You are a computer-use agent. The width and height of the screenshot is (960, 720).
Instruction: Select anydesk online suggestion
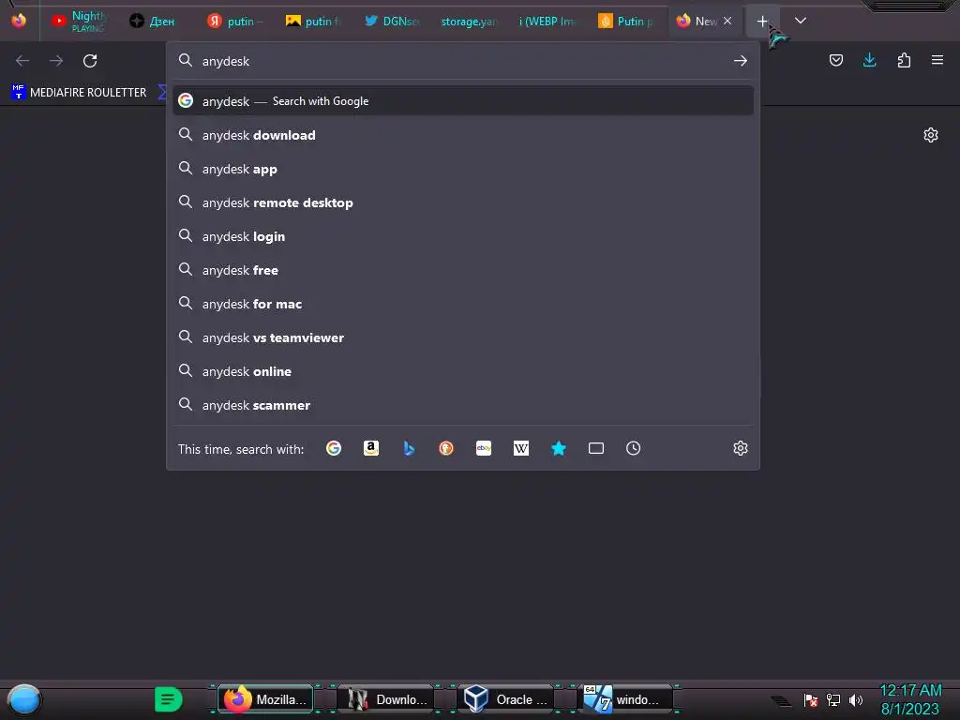click(x=463, y=371)
